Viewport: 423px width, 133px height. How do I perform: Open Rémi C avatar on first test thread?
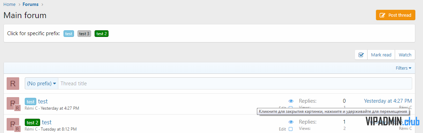12,103
